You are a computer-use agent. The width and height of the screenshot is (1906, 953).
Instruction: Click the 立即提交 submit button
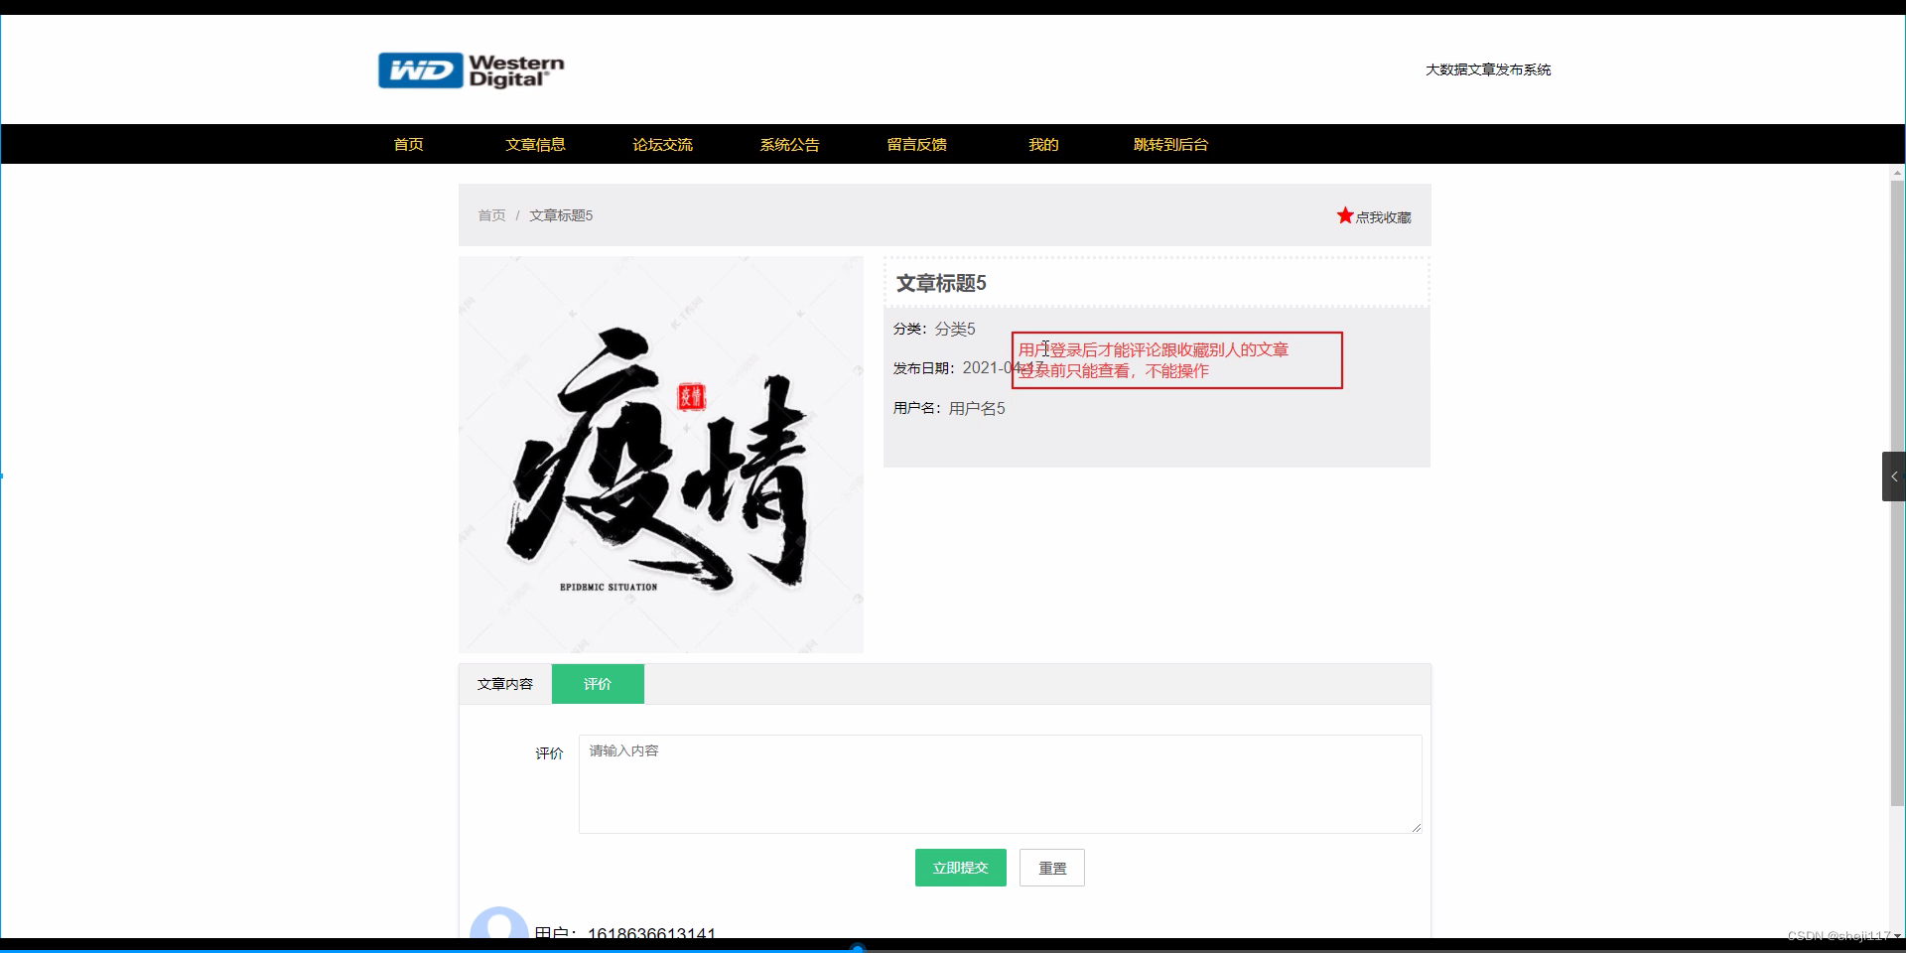[x=960, y=867]
